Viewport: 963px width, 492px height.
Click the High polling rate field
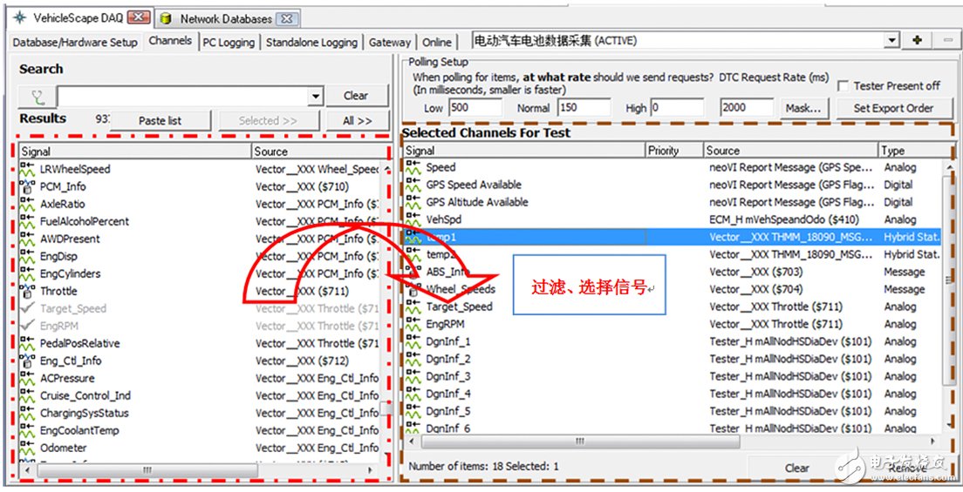coord(678,108)
